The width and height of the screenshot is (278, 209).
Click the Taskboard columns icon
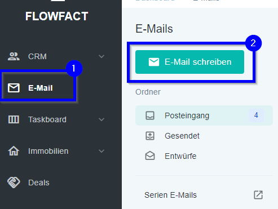coord(14,119)
